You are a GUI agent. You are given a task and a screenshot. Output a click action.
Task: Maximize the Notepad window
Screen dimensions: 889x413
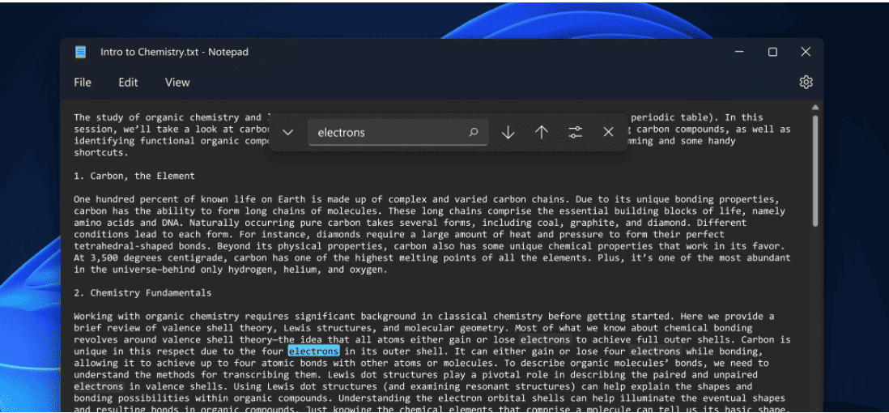click(772, 52)
